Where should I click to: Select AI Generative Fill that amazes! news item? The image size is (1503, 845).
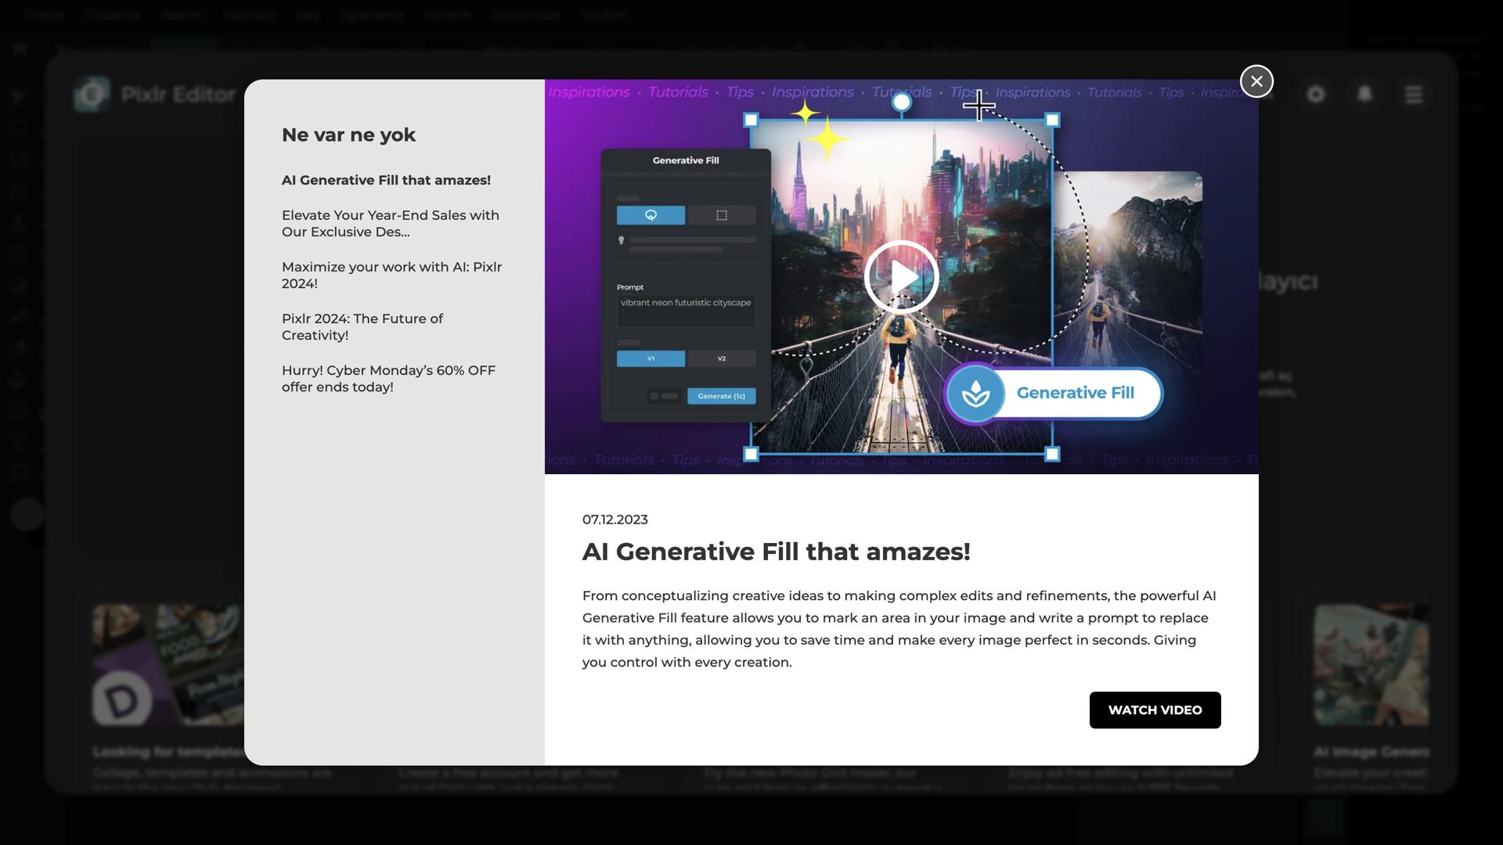click(386, 180)
